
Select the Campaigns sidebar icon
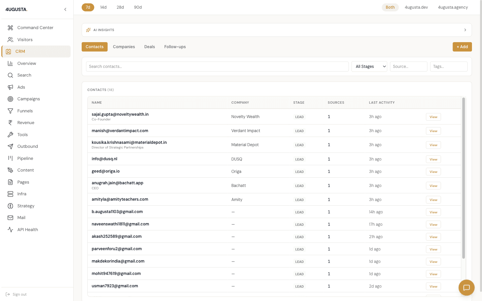[10, 99]
